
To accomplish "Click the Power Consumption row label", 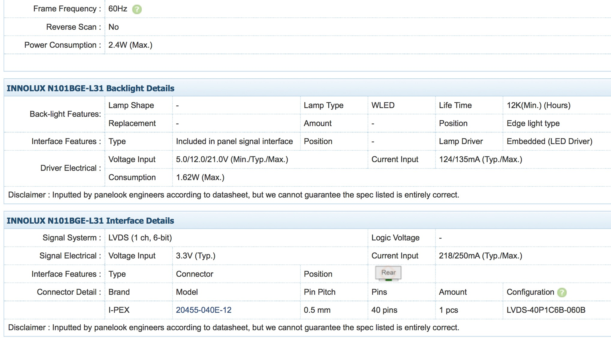I will [x=62, y=45].
